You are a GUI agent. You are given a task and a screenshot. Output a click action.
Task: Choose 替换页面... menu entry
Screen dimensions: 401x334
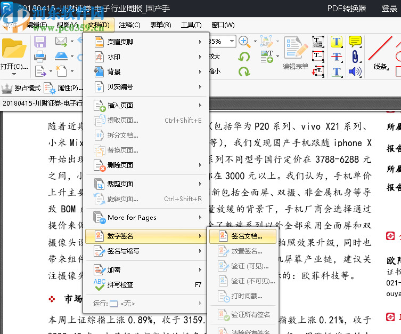click(146, 150)
